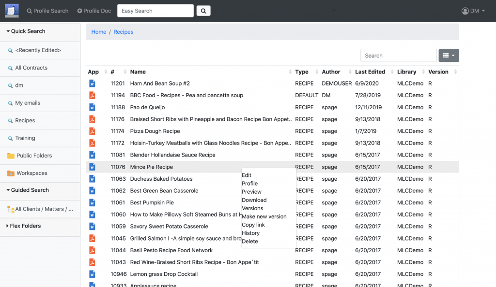Open the list view options dropdown button

tap(449, 56)
